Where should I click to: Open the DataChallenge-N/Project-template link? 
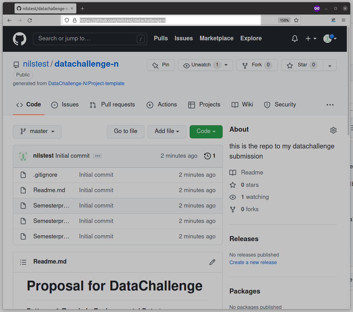point(86,83)
